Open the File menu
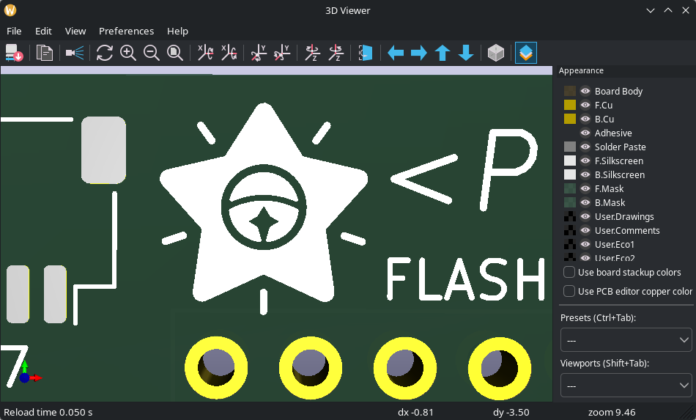 point(14,31)
